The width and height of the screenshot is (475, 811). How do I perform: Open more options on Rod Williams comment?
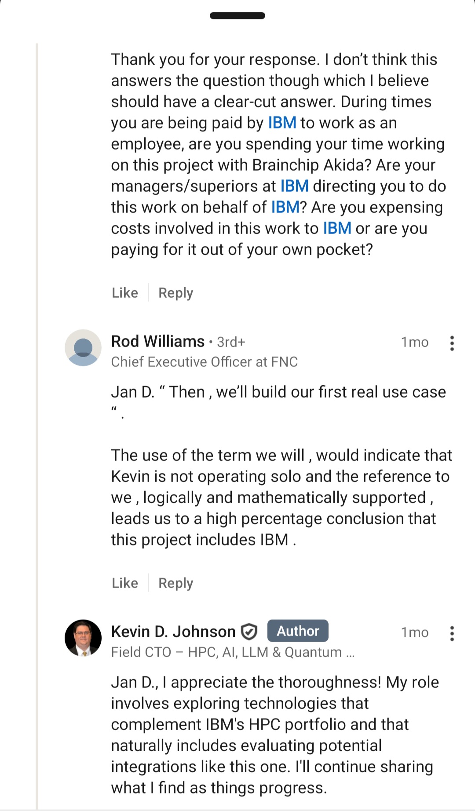452,343
